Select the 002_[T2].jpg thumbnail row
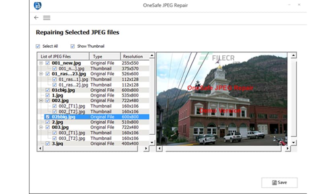The image size is (336, 194). [93, 111]
